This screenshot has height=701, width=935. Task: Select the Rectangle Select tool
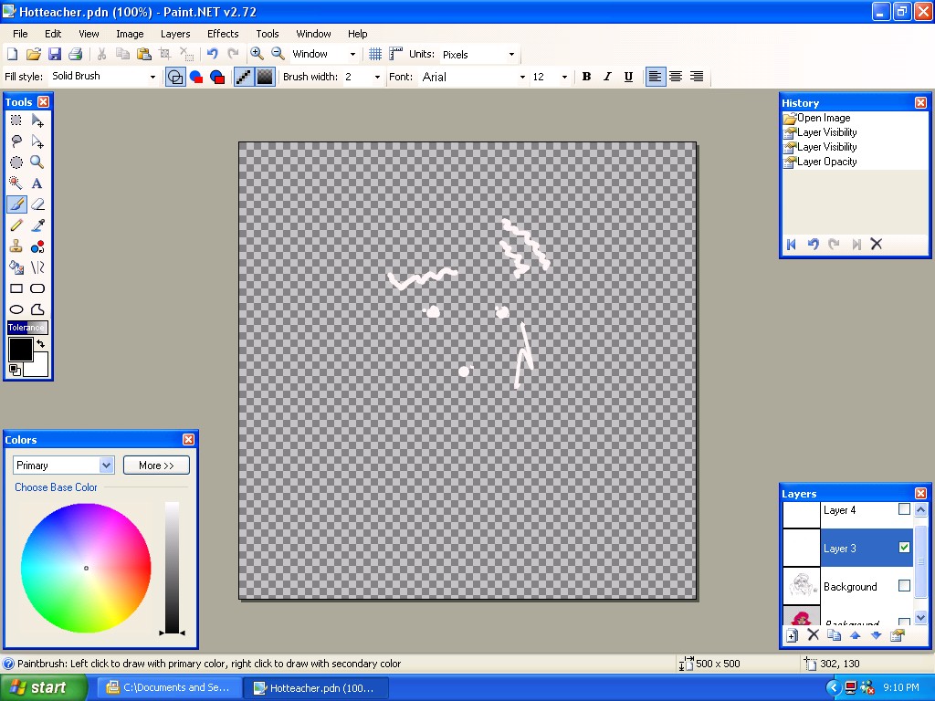click(16, 120)
